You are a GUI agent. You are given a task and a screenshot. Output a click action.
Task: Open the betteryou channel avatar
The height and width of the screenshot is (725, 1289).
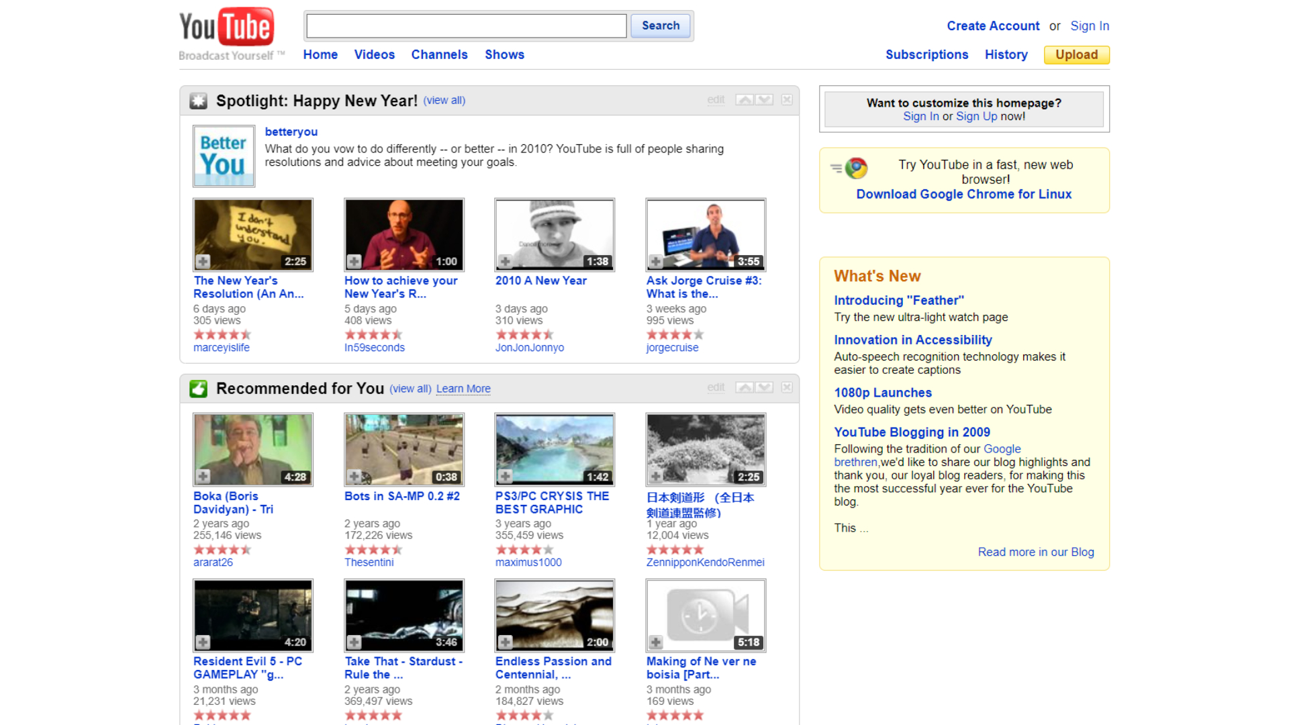pyautogui.click(x=224, y=156)
